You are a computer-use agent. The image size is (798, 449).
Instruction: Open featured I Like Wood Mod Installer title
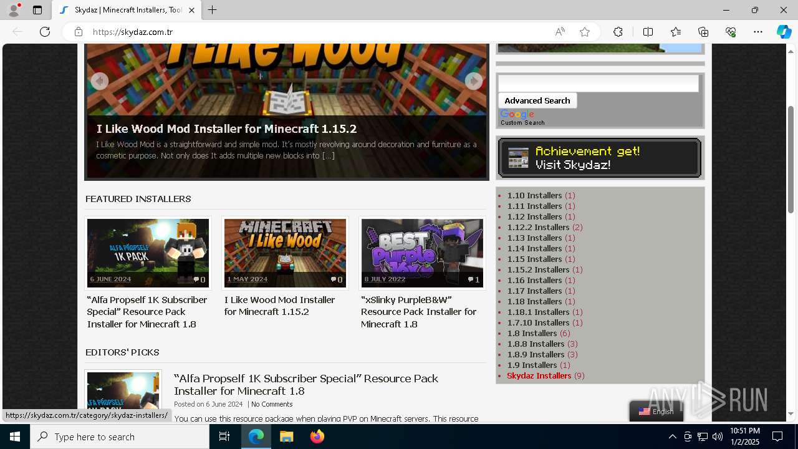coord(280,306)
